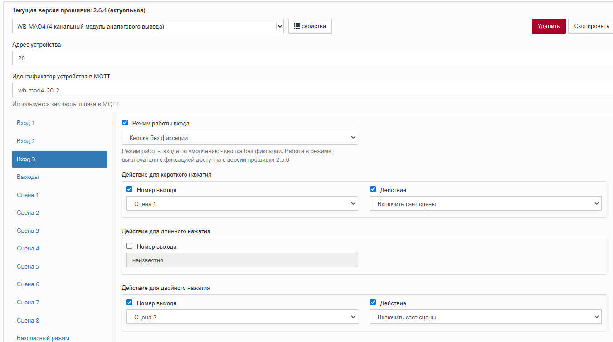Open the Сцена 1 output number dropdown
The height and width of the screenshot is (342, 613).
(x=242, y=204)
